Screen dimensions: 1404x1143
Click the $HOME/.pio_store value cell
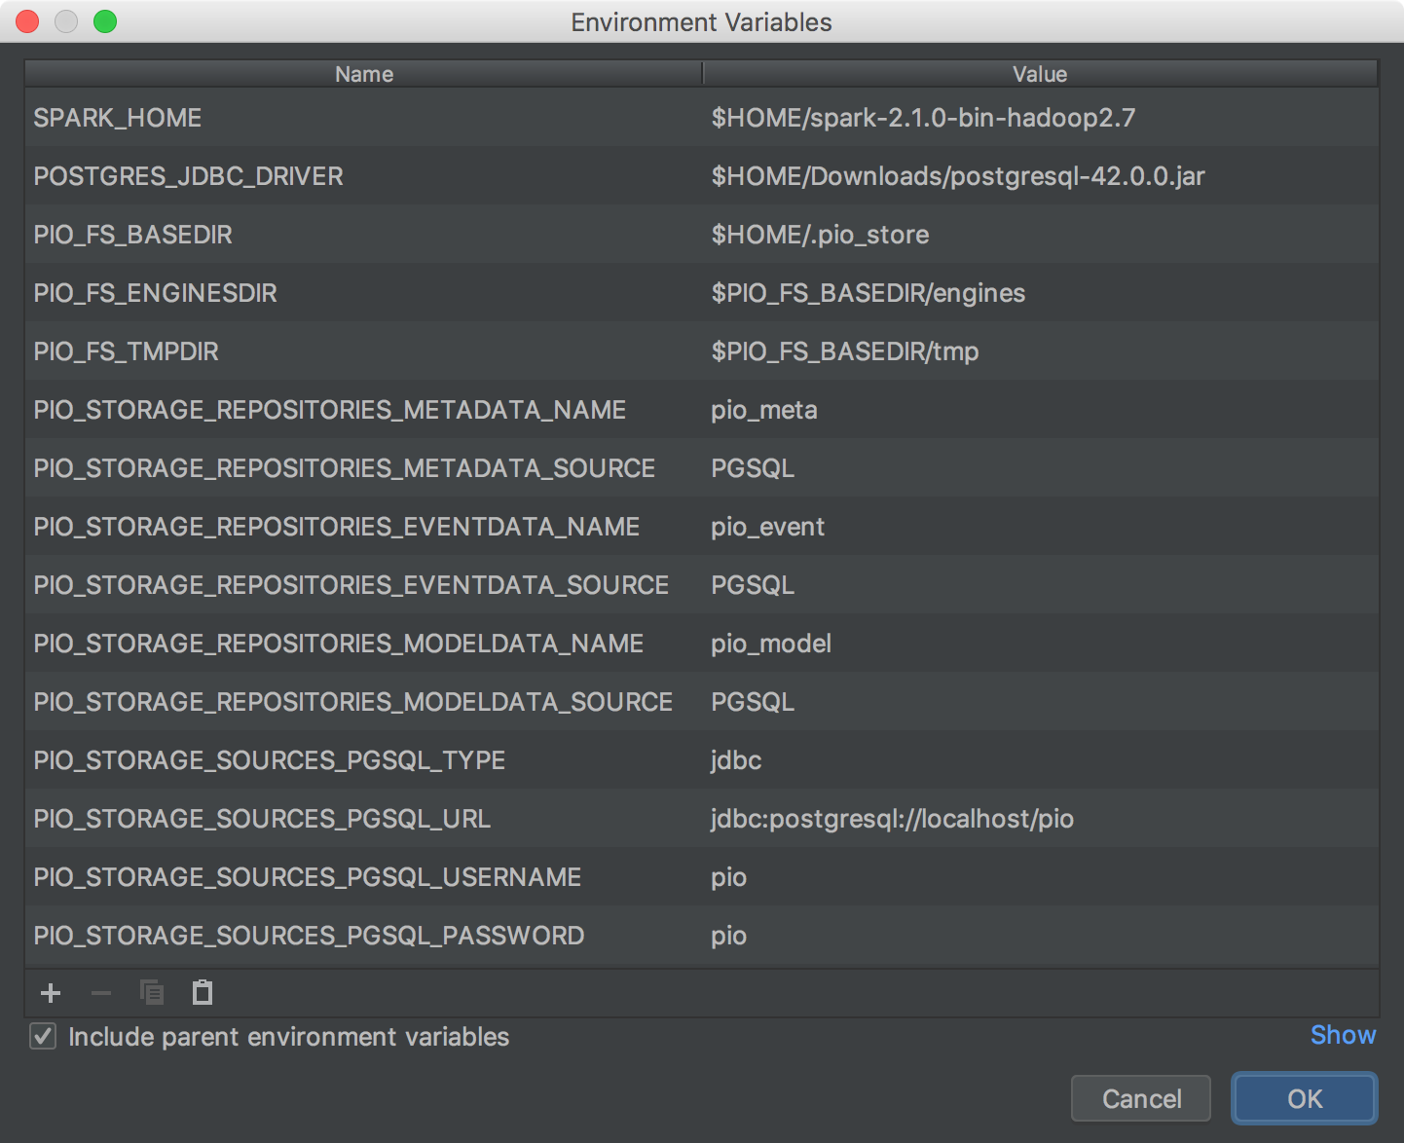820,235
